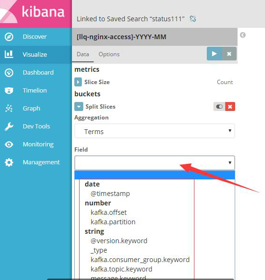
Task: Open Monitoring eye icon
Action: [9, 144]
